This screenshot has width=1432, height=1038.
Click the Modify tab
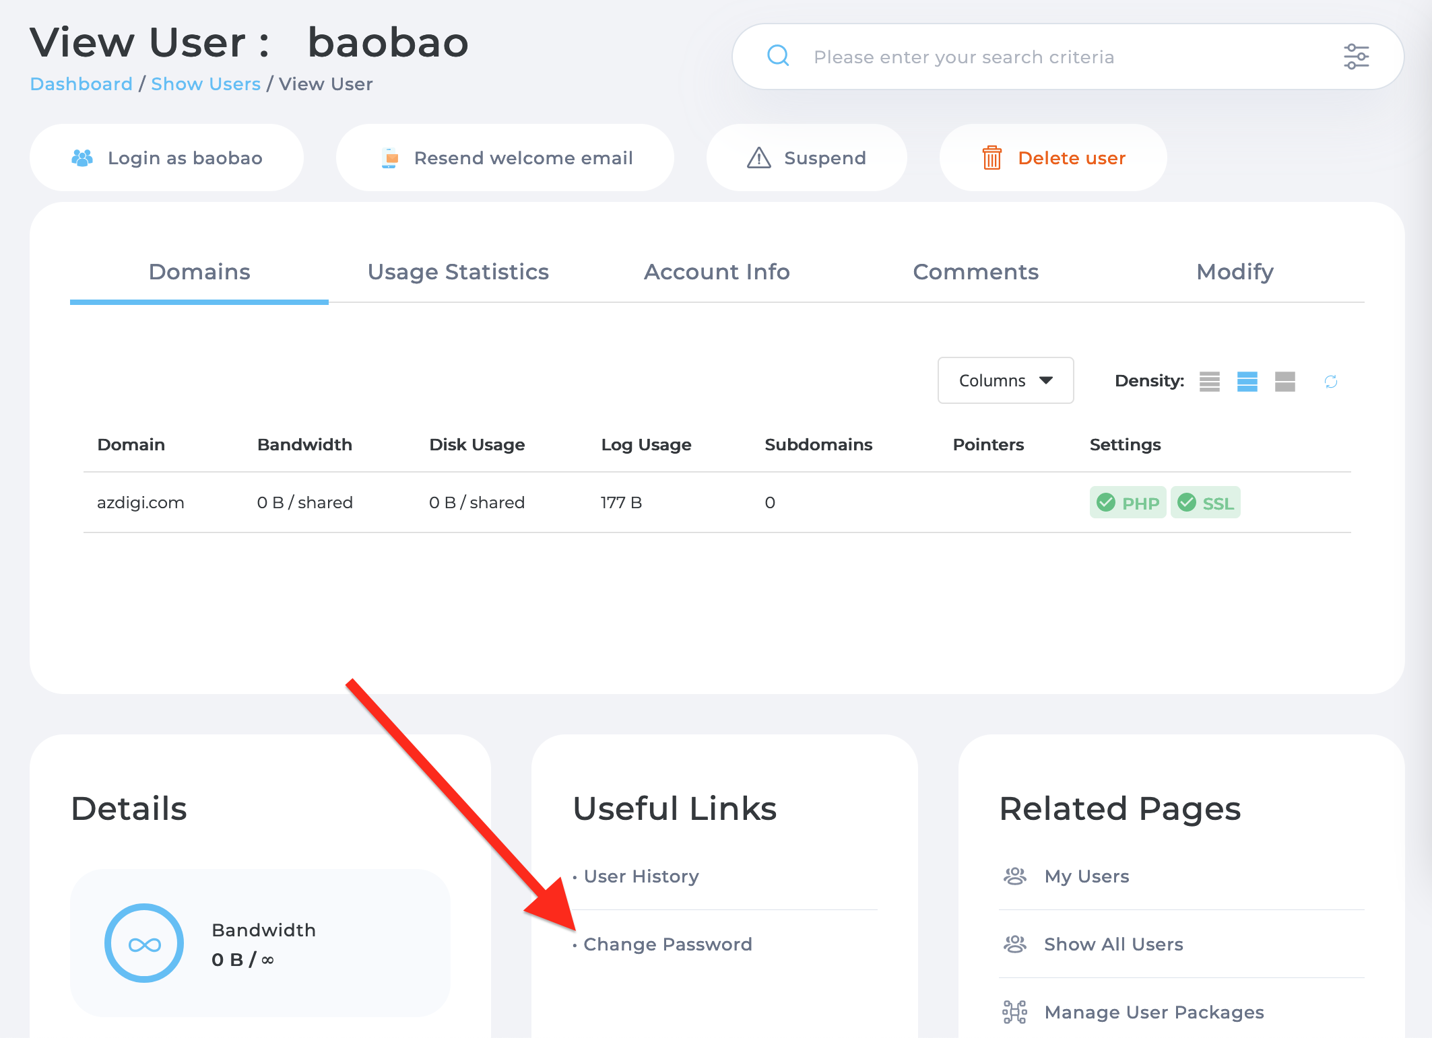click(x=1234, y=270)
